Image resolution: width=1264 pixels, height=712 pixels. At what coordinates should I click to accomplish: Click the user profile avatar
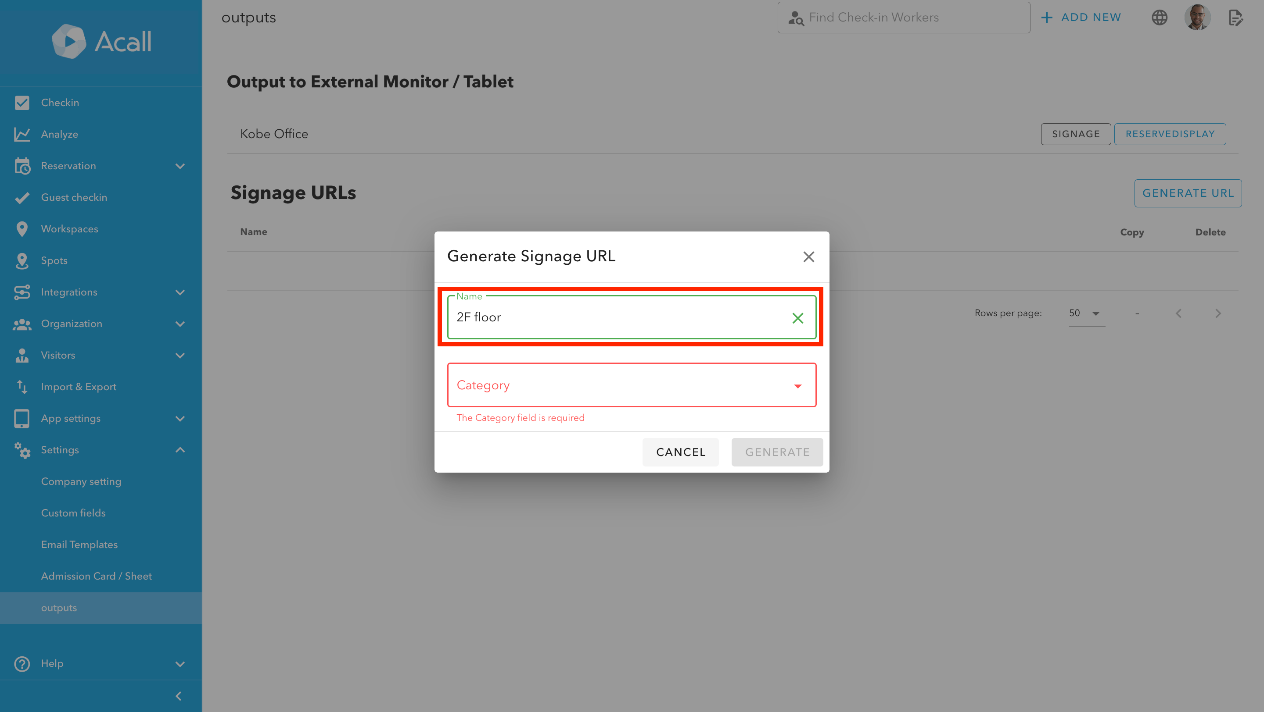click(1196, 18)
